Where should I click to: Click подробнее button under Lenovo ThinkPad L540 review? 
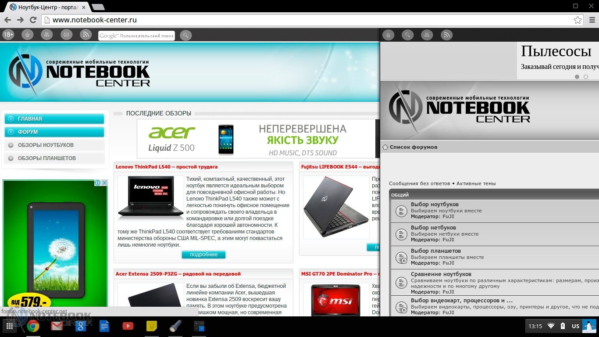[x=203, y=255]
